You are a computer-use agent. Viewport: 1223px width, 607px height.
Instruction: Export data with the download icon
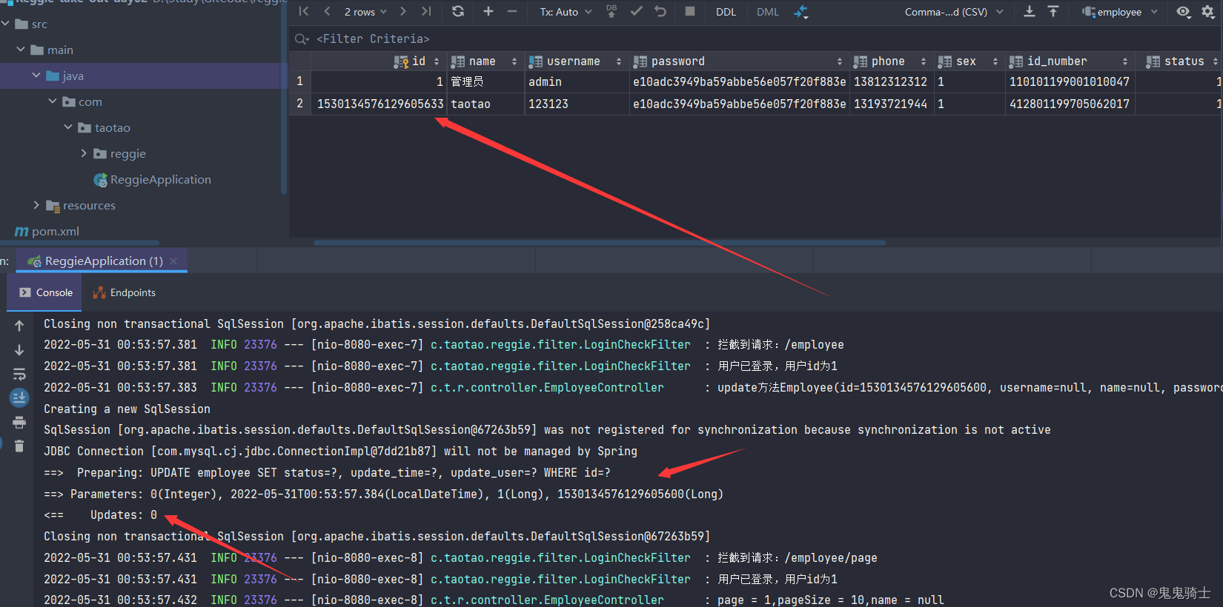1030,11
